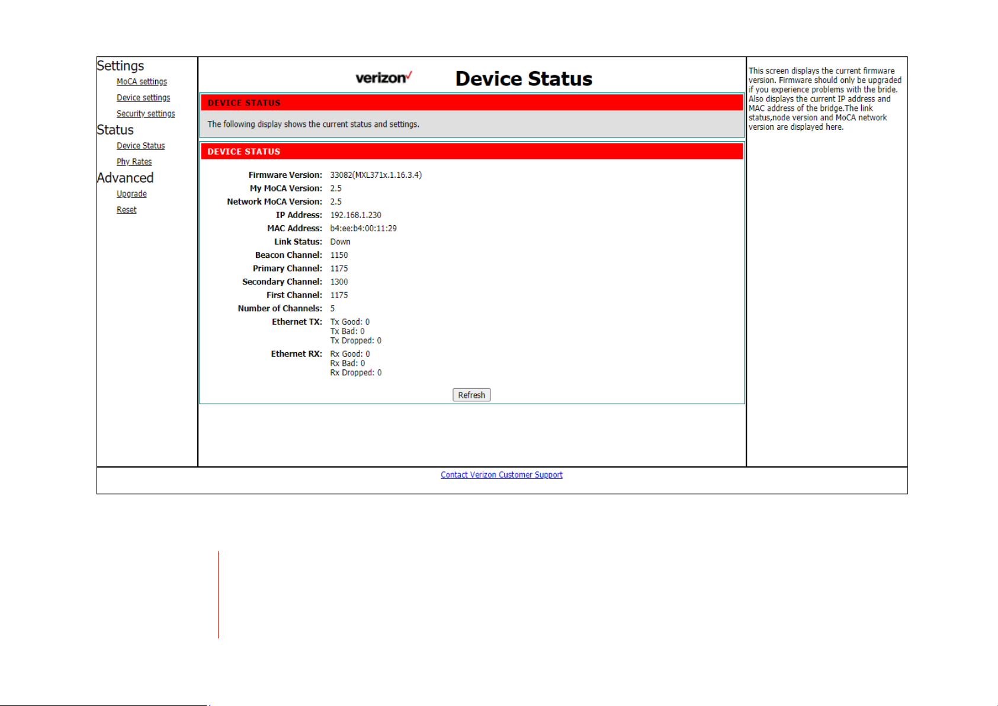Click the Advanced sidebar heading
Screen dimensions: 998x706
[x=125, y=178]
